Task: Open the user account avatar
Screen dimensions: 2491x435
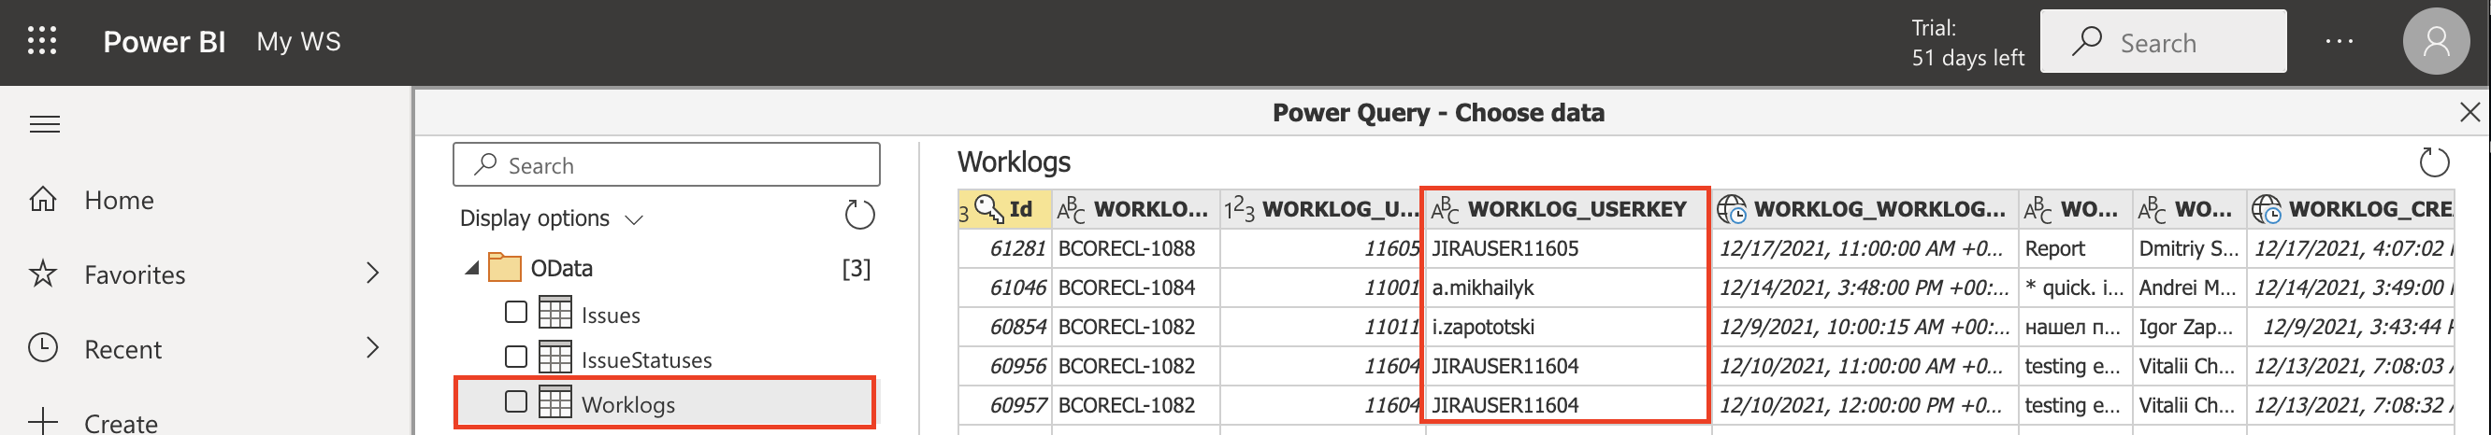Action: click(x=2437, y=41)
